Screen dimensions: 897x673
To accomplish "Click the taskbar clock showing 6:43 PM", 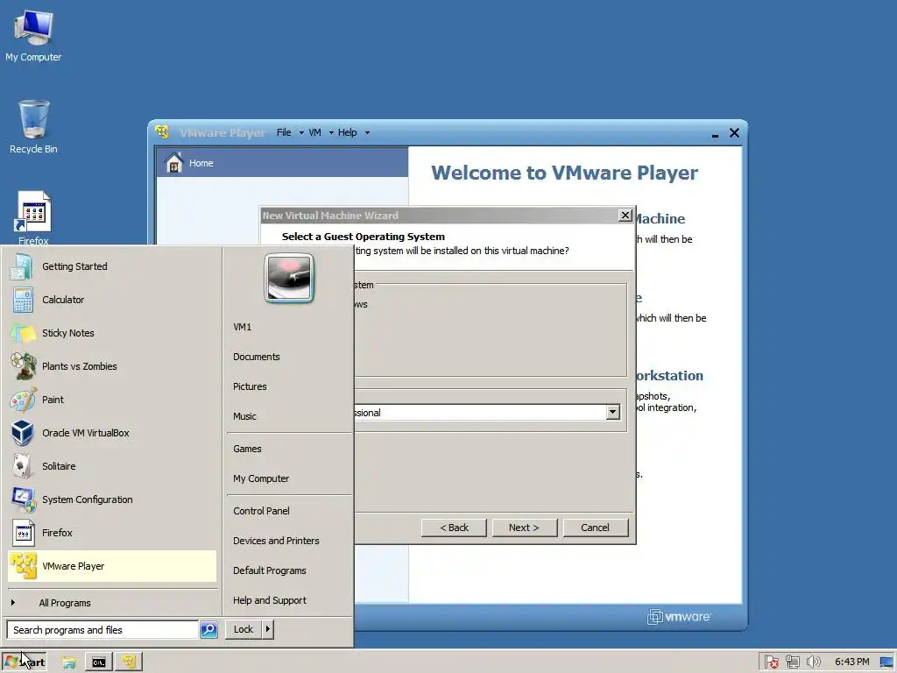I will tap(851, 662).
